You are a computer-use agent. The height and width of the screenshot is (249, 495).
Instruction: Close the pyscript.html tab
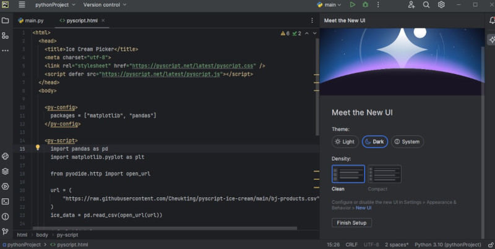coord(103,20)
